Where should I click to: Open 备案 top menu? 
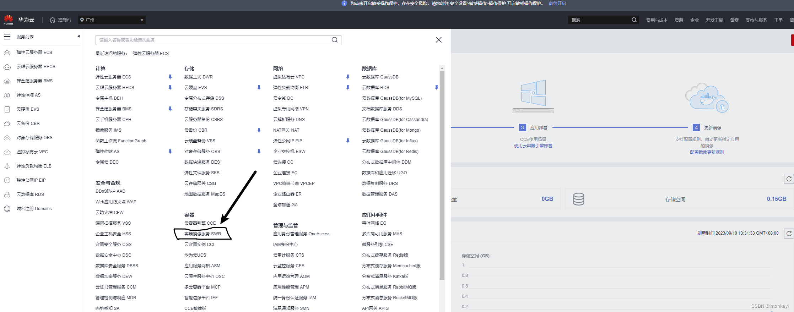pyautogui.click(x=734, y=20)
